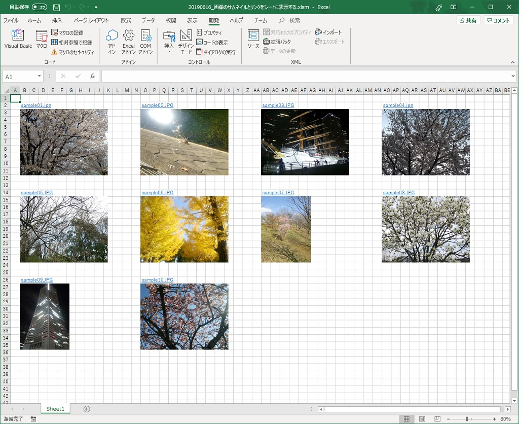Open the Add-ins button
The height and width of the screenshot is (424, 519).
tap(112, 42)
